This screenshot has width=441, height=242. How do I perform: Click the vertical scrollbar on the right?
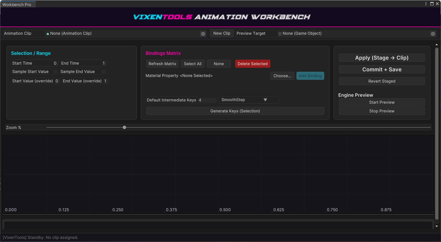tap(436, 133)
